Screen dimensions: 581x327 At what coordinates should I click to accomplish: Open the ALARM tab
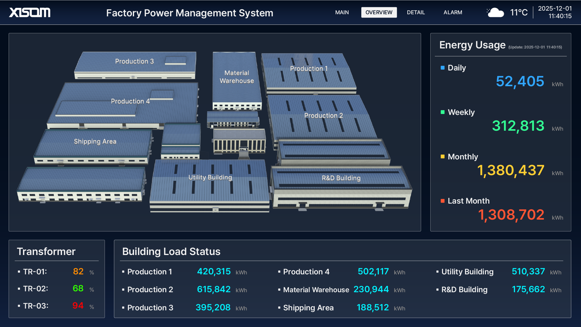click(453, 12)
